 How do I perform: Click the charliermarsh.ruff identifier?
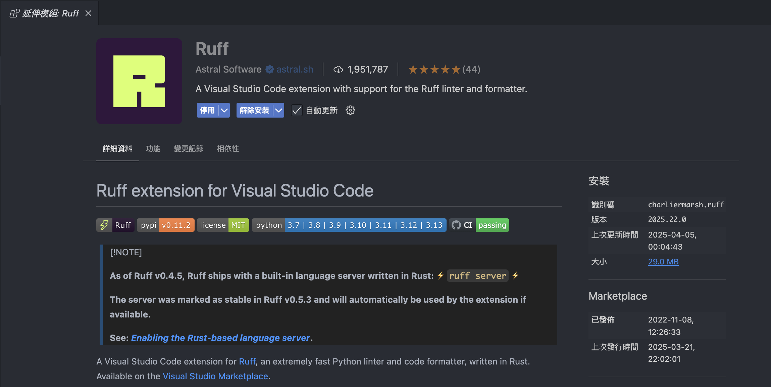[686, 205]
